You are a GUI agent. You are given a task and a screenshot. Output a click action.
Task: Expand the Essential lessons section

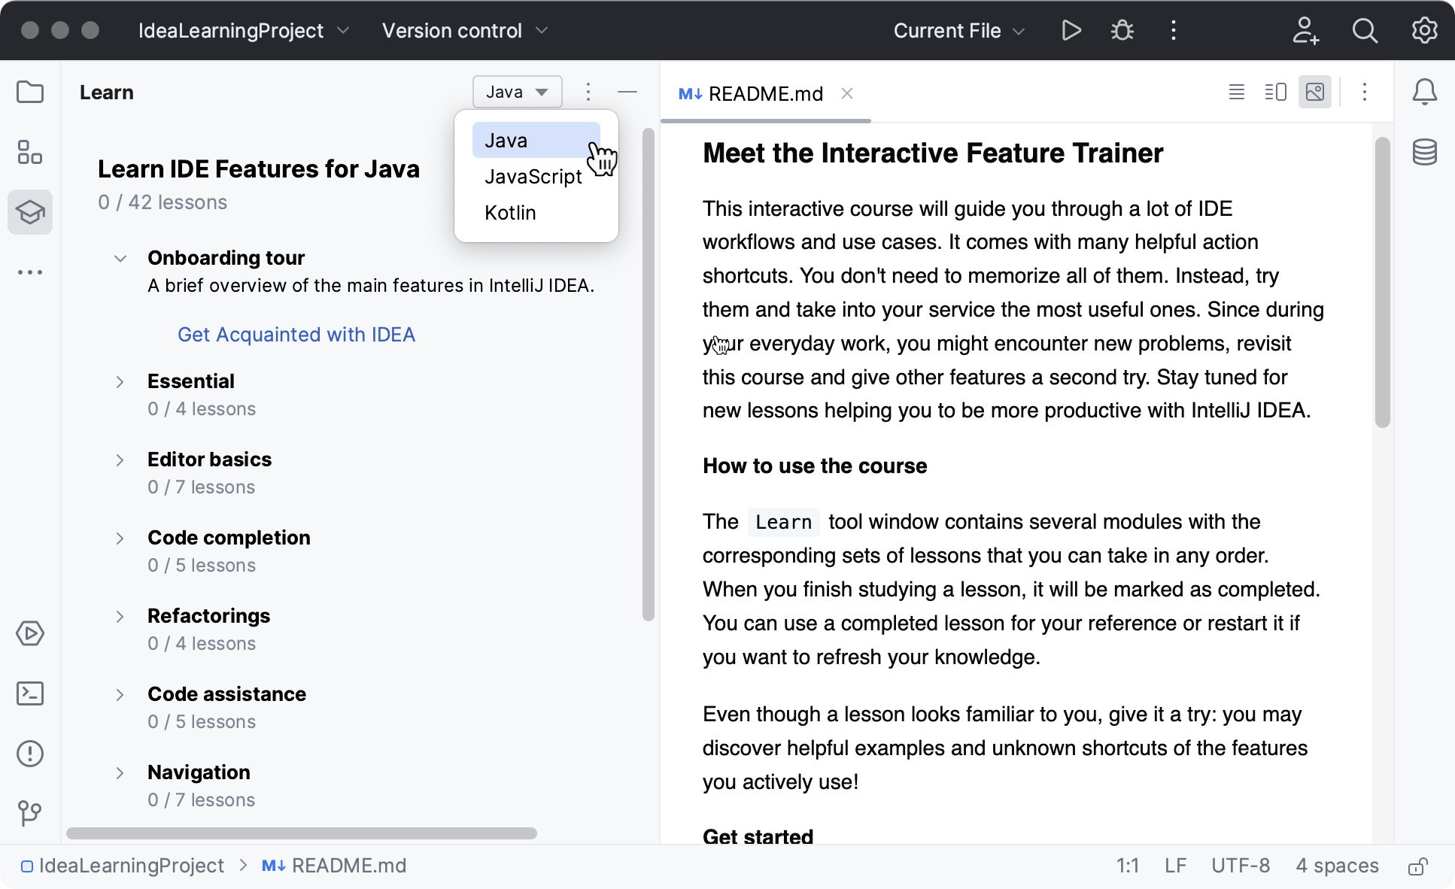[x=120, y=382]
